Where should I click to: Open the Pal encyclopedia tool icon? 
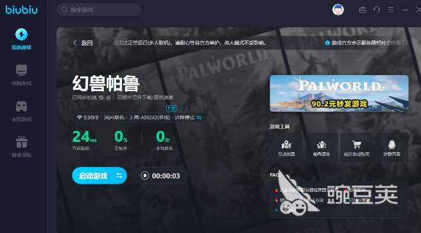[322, 148]
